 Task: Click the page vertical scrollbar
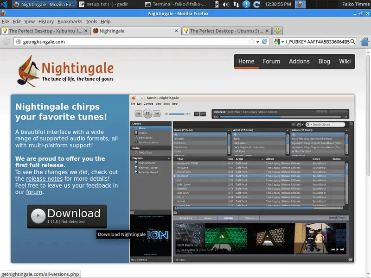pyautogui.click(x=368, y=115)
